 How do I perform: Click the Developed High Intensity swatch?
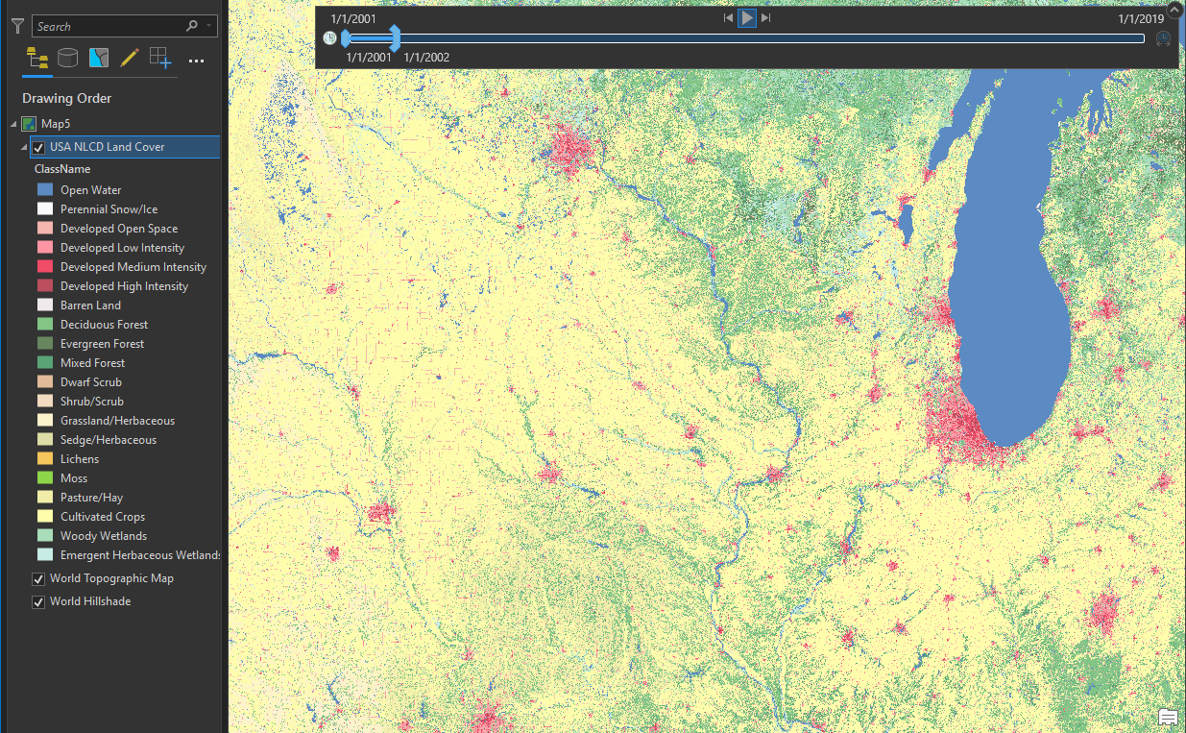(44, 286)
